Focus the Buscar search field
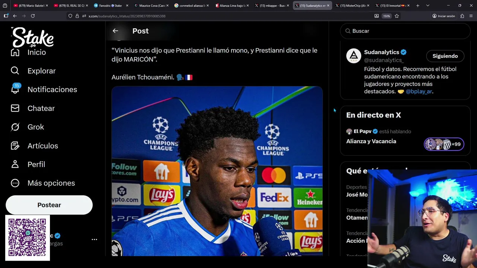477x268 pixels. [x=405, y=31]
